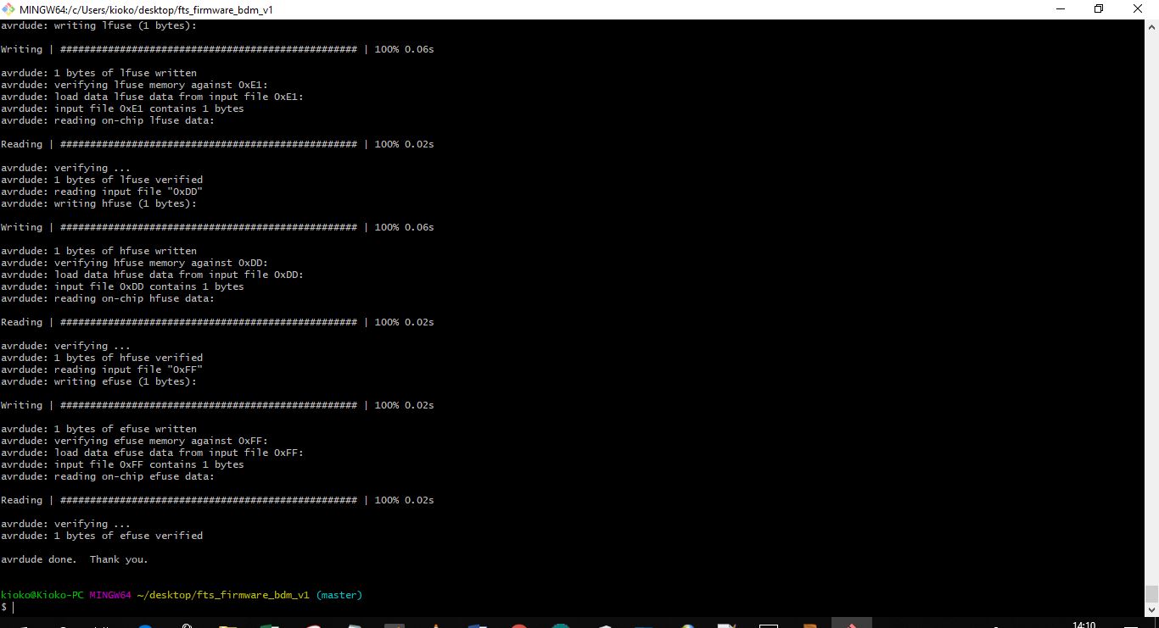Image resolution: width=1159 pixels, height=628 pixels.
Task: Click "reading on-chip efuse data:" line
Action: click(108, 476)
